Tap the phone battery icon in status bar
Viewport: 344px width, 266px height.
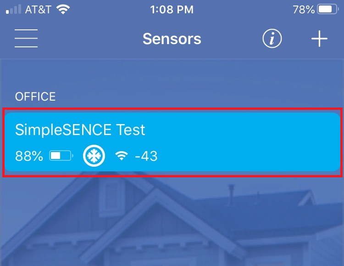tap(328, 9)
